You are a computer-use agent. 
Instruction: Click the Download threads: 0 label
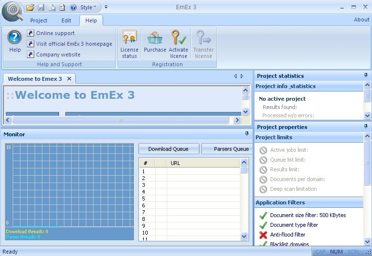click(27, 231)
